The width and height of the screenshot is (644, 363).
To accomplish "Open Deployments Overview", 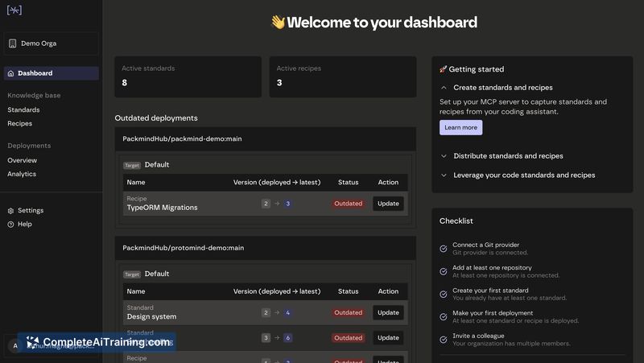I will coord(23,160).
